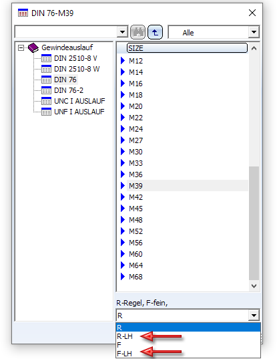
Task: Click blue arrow marker next to M68
Action: 123,277
